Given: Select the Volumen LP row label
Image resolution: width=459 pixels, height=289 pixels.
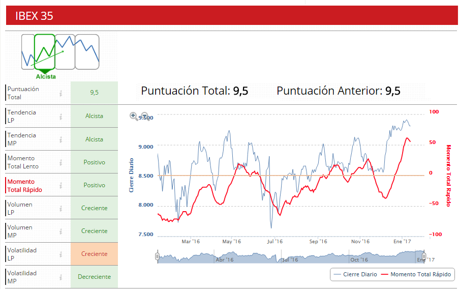Looking at the screenshot, I should pos(20,209).
